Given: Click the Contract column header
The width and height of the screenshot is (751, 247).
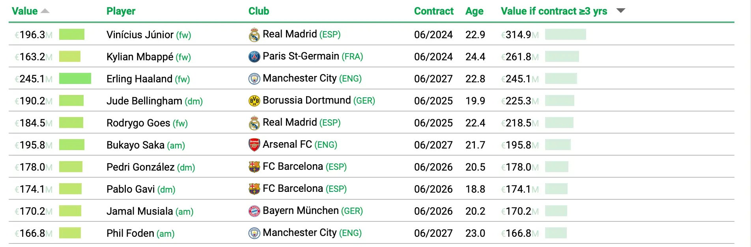Looking at the screenshot, I should pyautogui.click(x=433, y=11).
